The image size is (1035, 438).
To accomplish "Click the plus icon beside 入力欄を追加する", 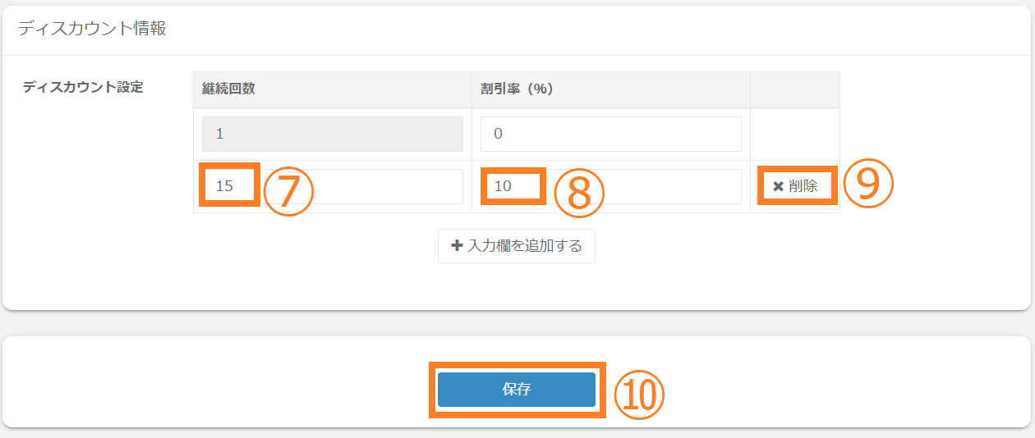I will click(x=458, y=246).
